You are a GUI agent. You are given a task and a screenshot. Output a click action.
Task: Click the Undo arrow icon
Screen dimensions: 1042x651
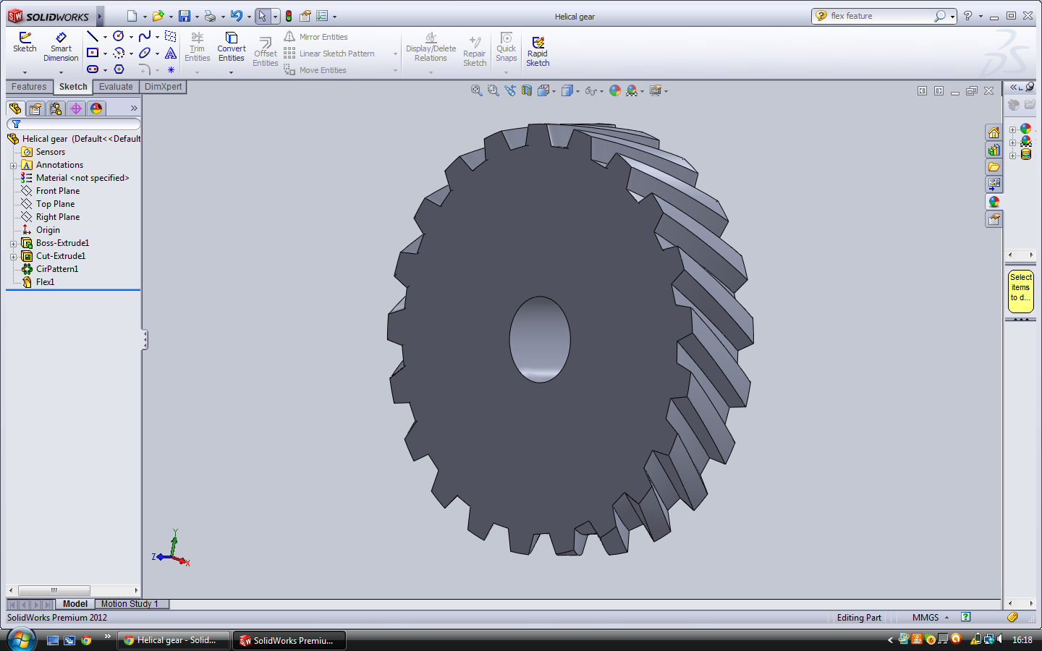(x=236, y=16)
